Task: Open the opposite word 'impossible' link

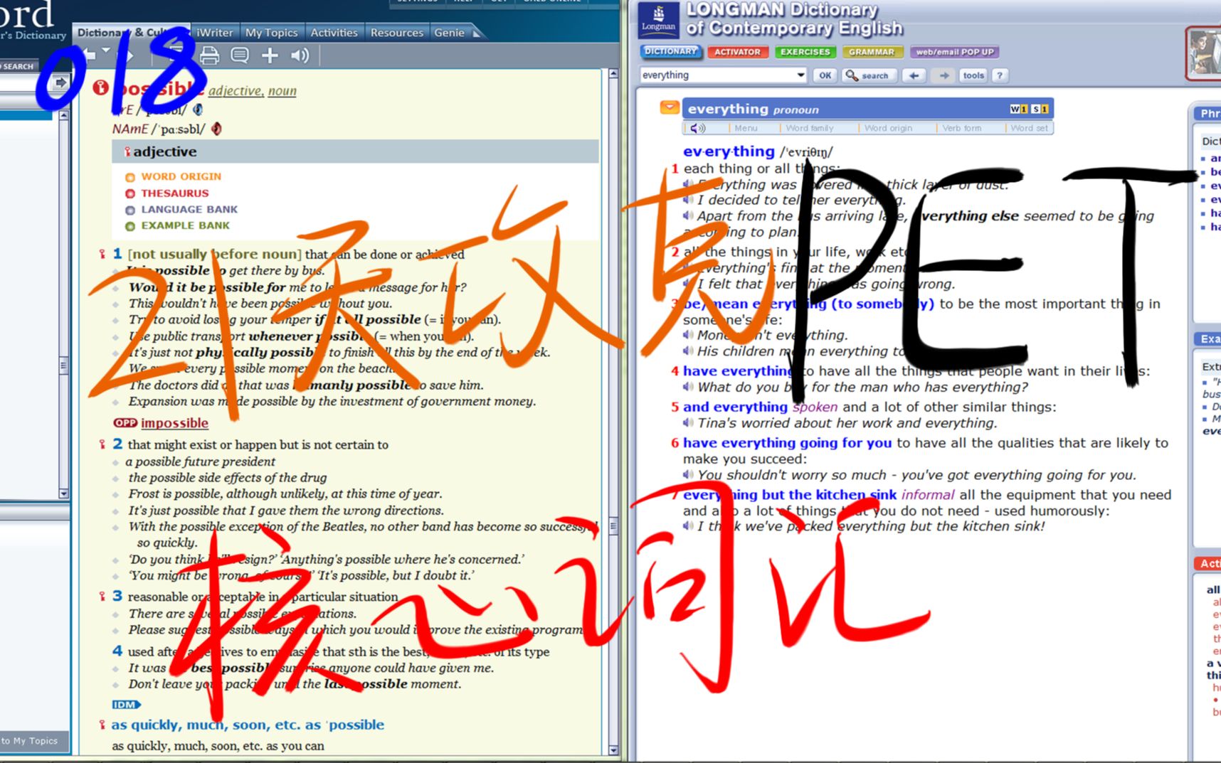Action: (x=174, y=423)
